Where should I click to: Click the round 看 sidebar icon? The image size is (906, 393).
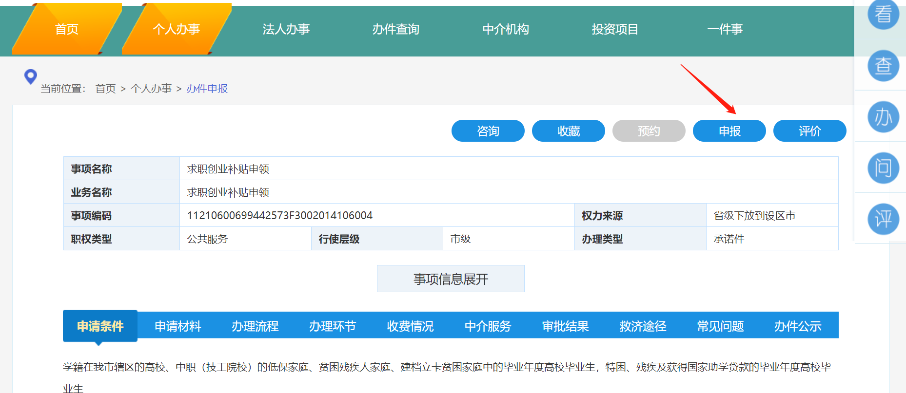click(x=883, y=14)
